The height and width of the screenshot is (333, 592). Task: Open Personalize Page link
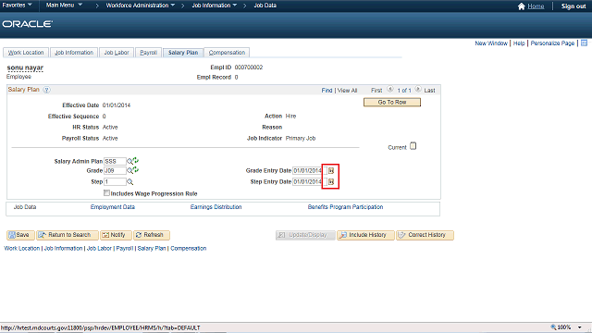[552, 43]
